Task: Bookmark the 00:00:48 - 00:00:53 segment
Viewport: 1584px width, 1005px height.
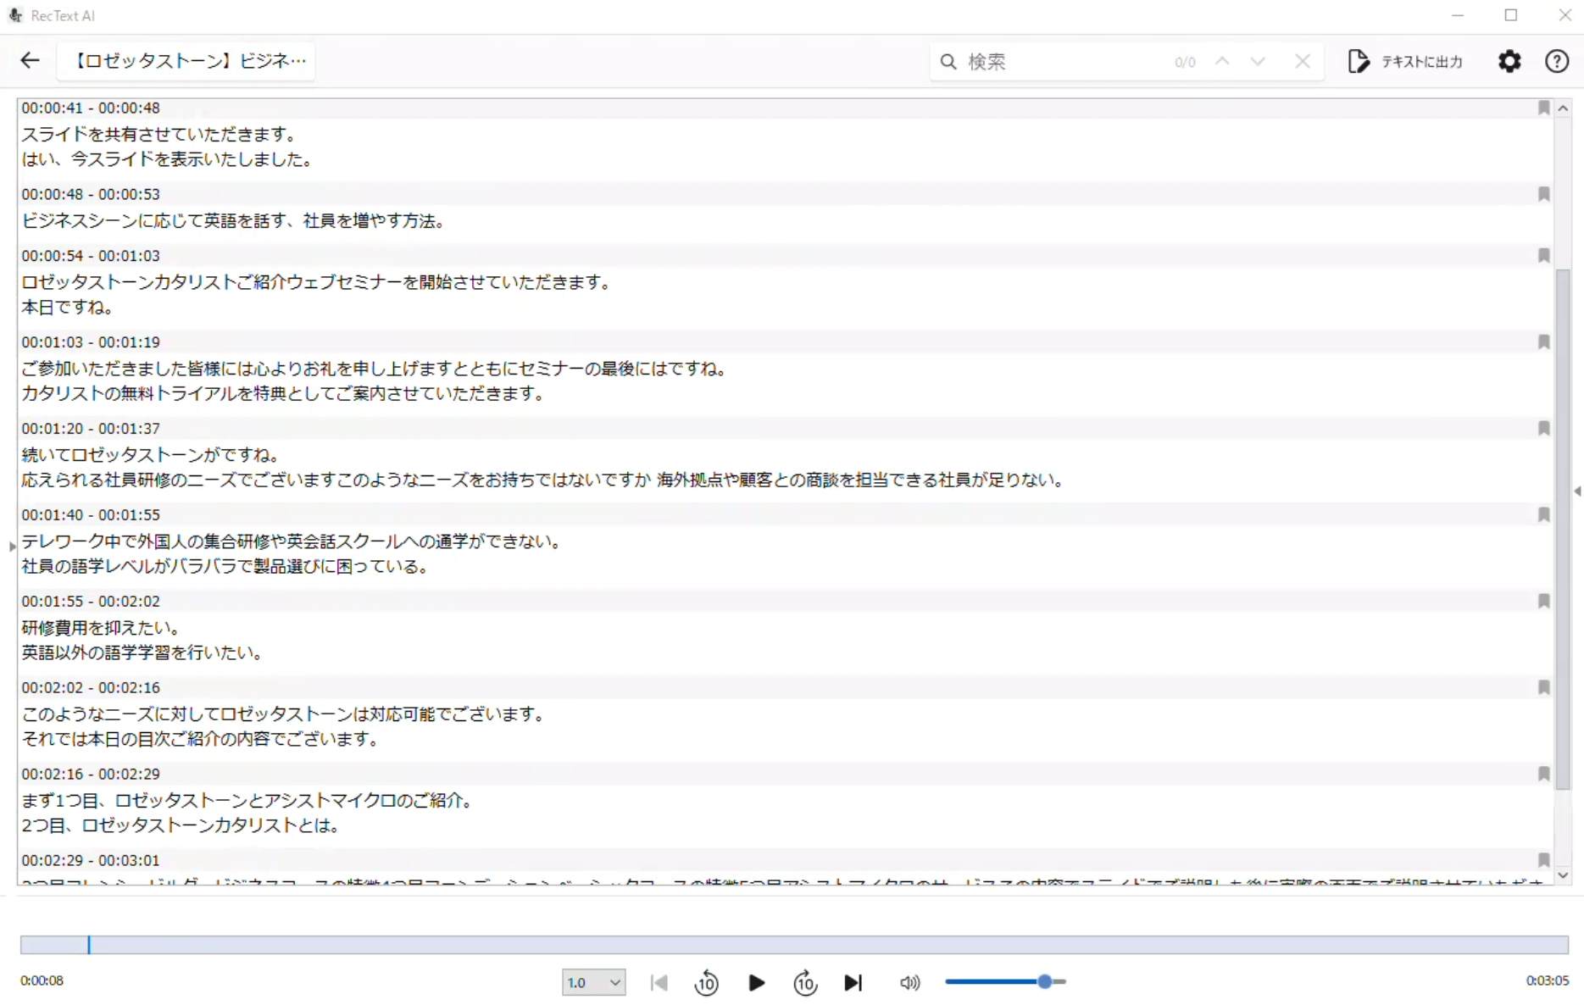Action: coord(1543,194)
